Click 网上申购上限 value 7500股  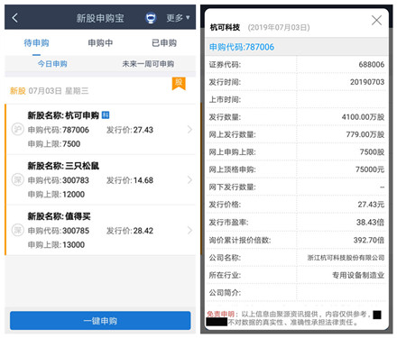pyautogui.click(x=372, y=152)
